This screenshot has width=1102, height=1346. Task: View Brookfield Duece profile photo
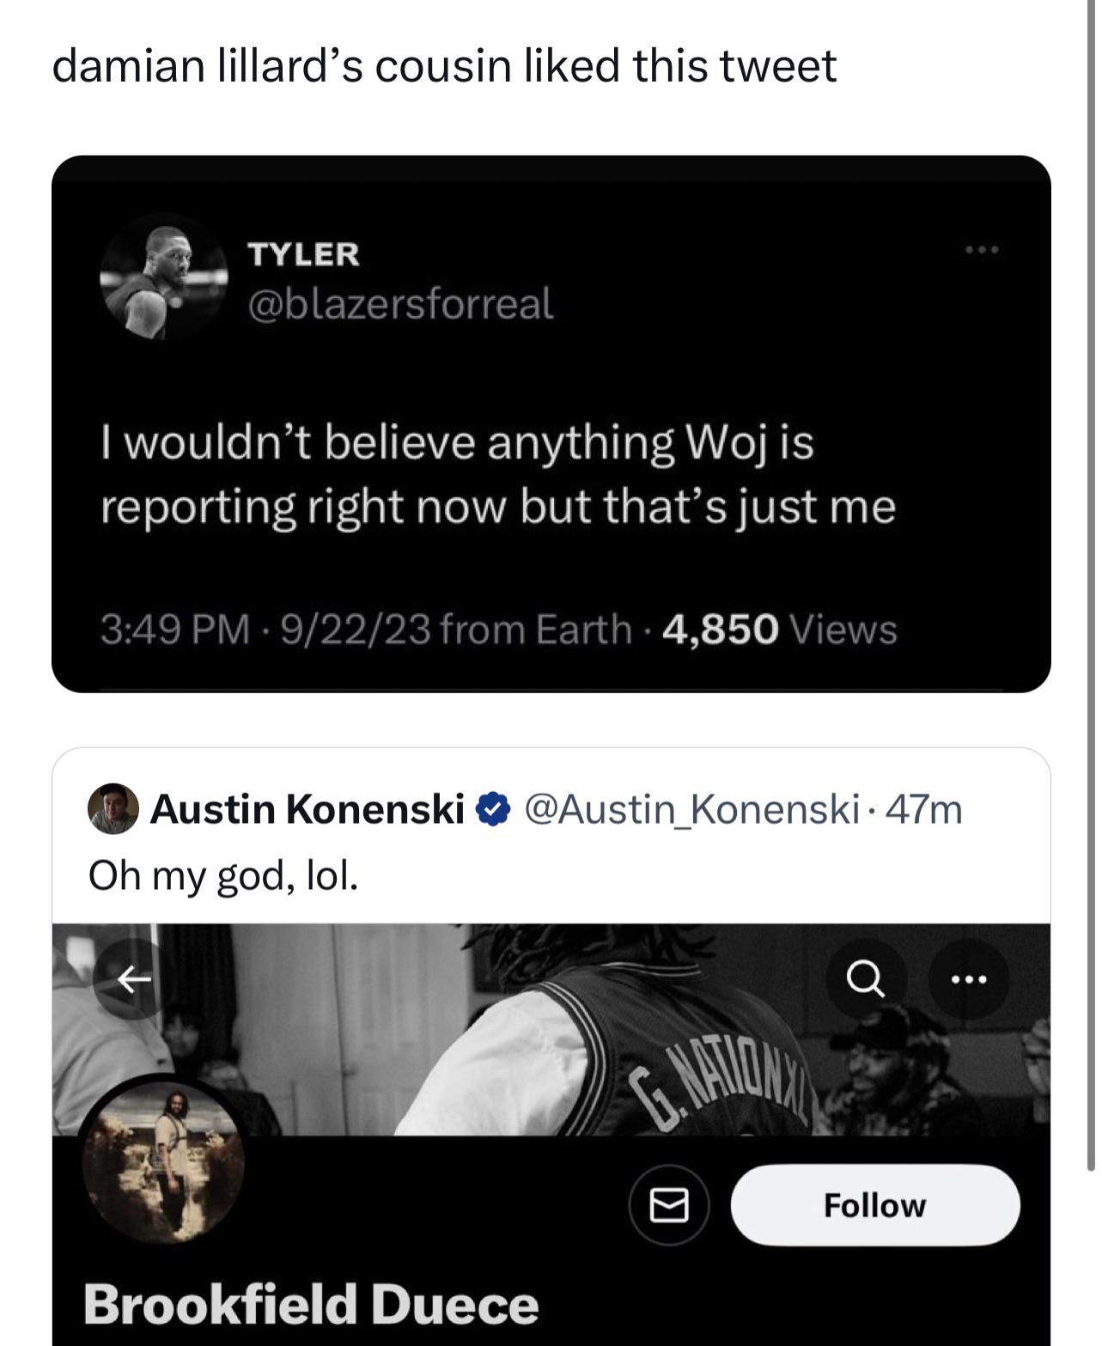(x=163, y=1161)
